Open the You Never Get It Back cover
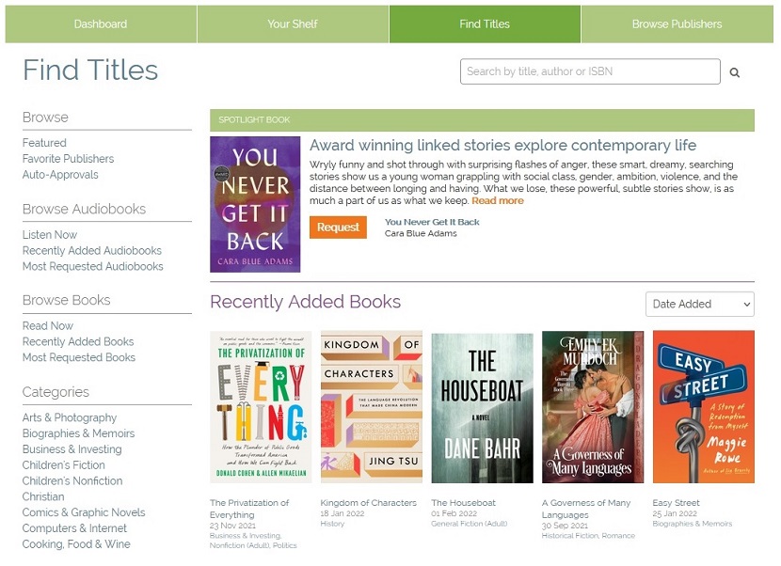The height and width of the screenshot is (566, 781). pyautogui.click(x=255, y=204)
